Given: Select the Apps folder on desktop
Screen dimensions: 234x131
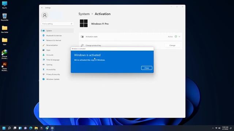Looking at the screenshot, I should (x=4, y=41).
